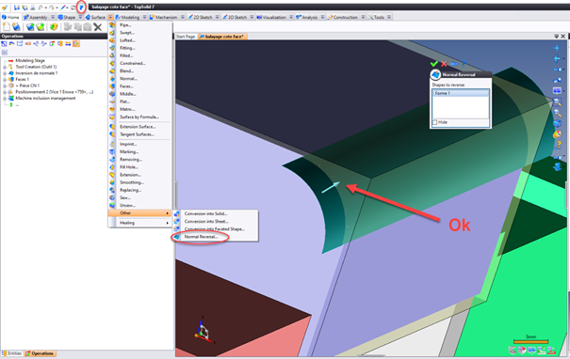The height and width of the screenshot is (359, 570).
Task: Confirm Normal Reversal with green checkmark
Action: tap(433, 64)
